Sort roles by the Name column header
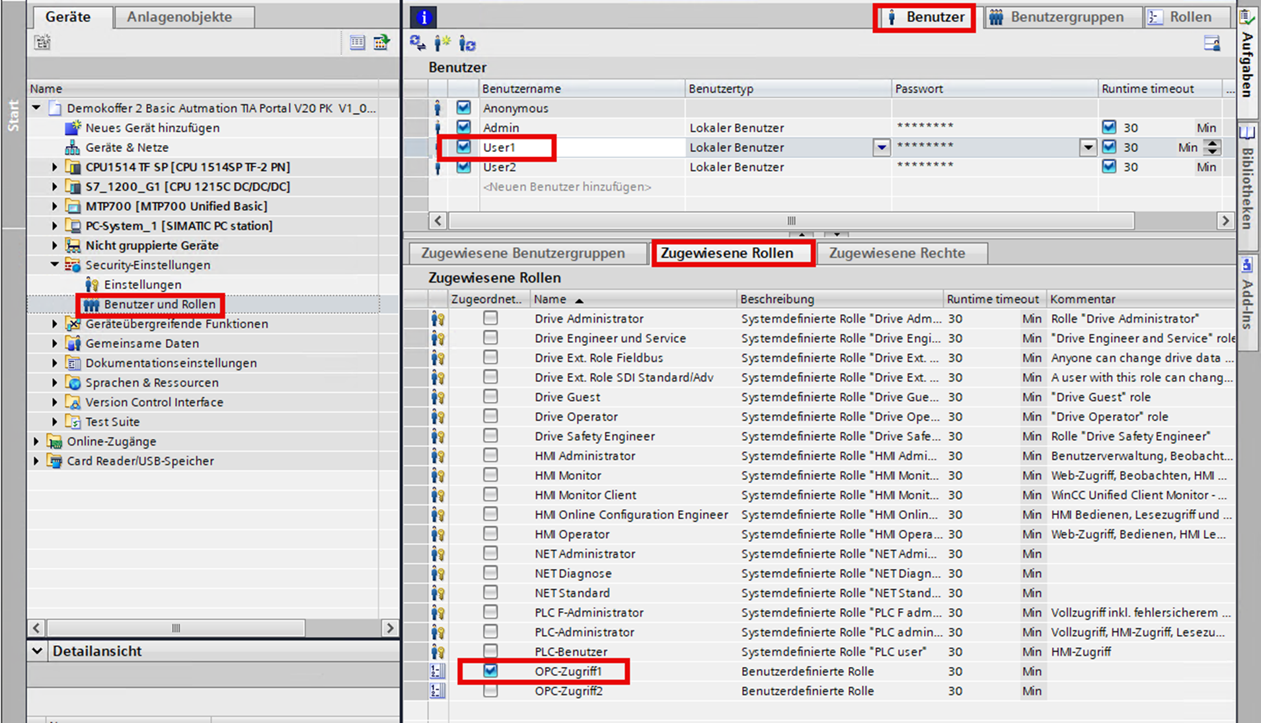Image resolution: width=1261 pixels, height=723 pixels. (x=633, y=299)
